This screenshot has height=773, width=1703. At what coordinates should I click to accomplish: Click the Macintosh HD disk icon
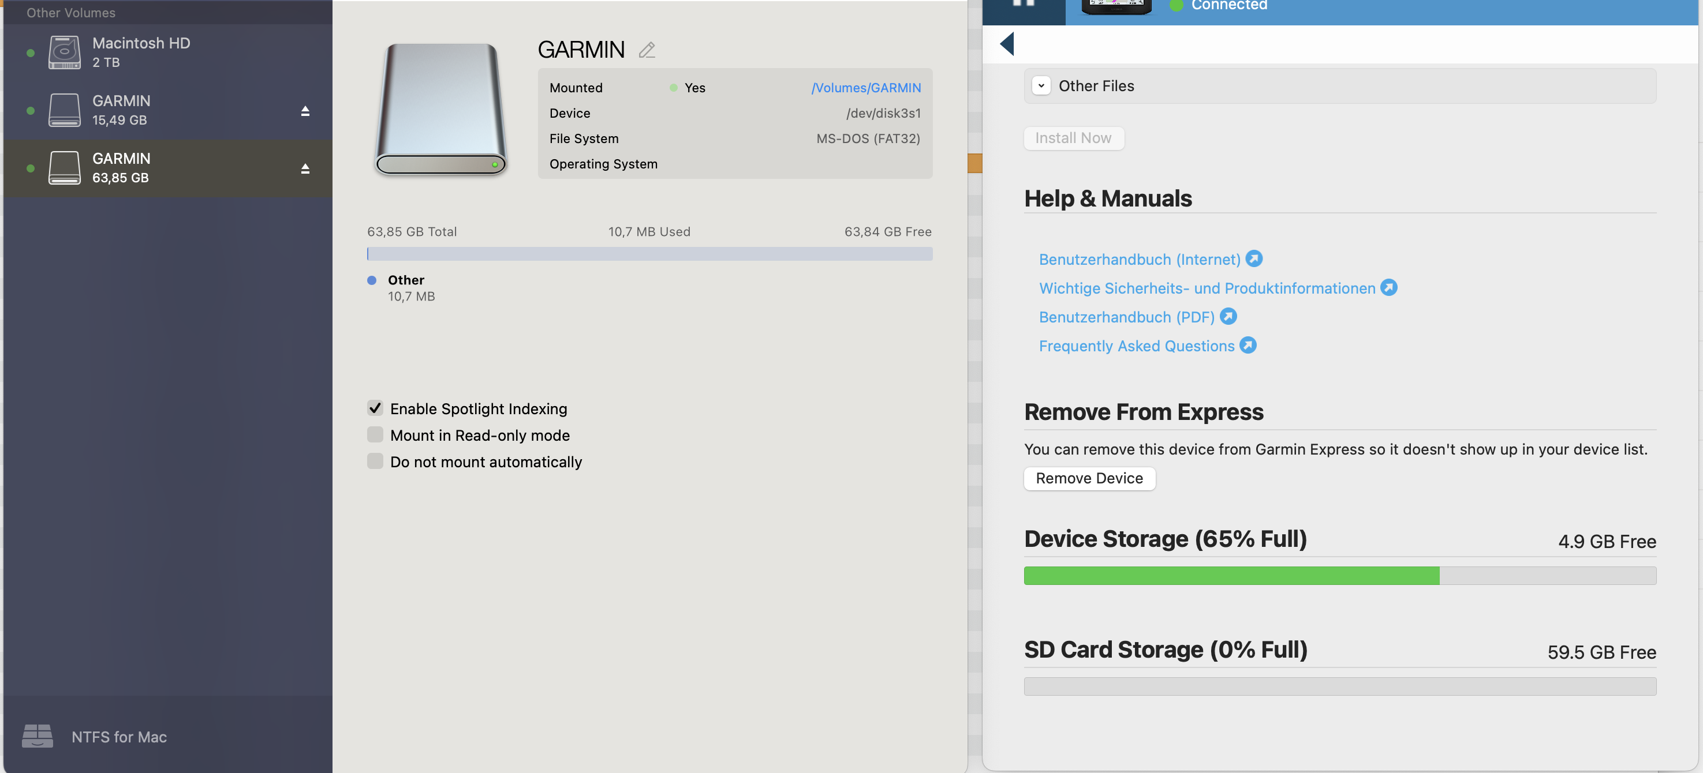64,52
